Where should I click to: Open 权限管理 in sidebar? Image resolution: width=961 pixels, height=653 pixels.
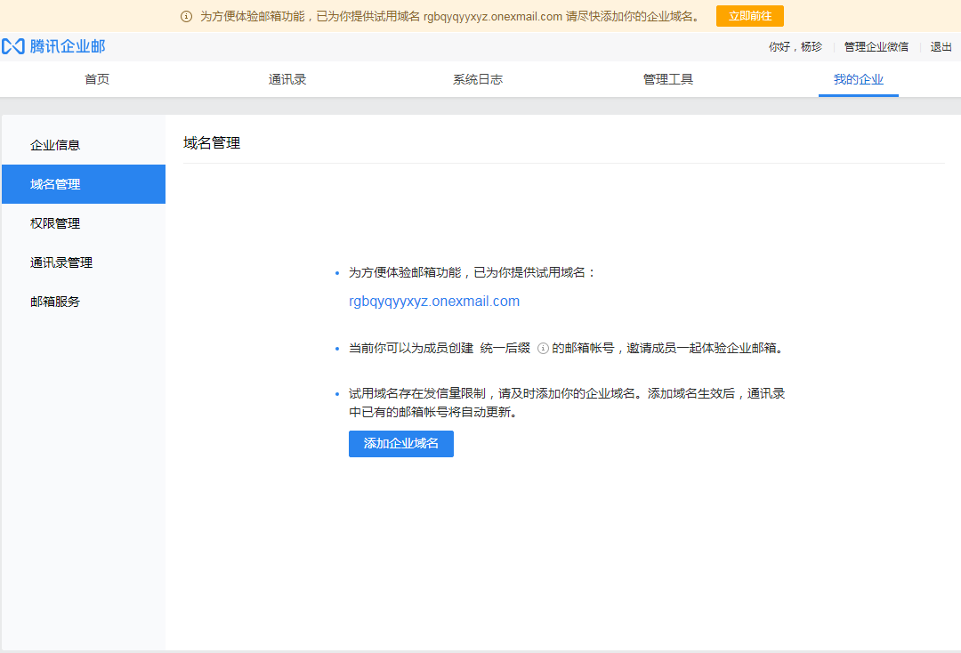84,223
